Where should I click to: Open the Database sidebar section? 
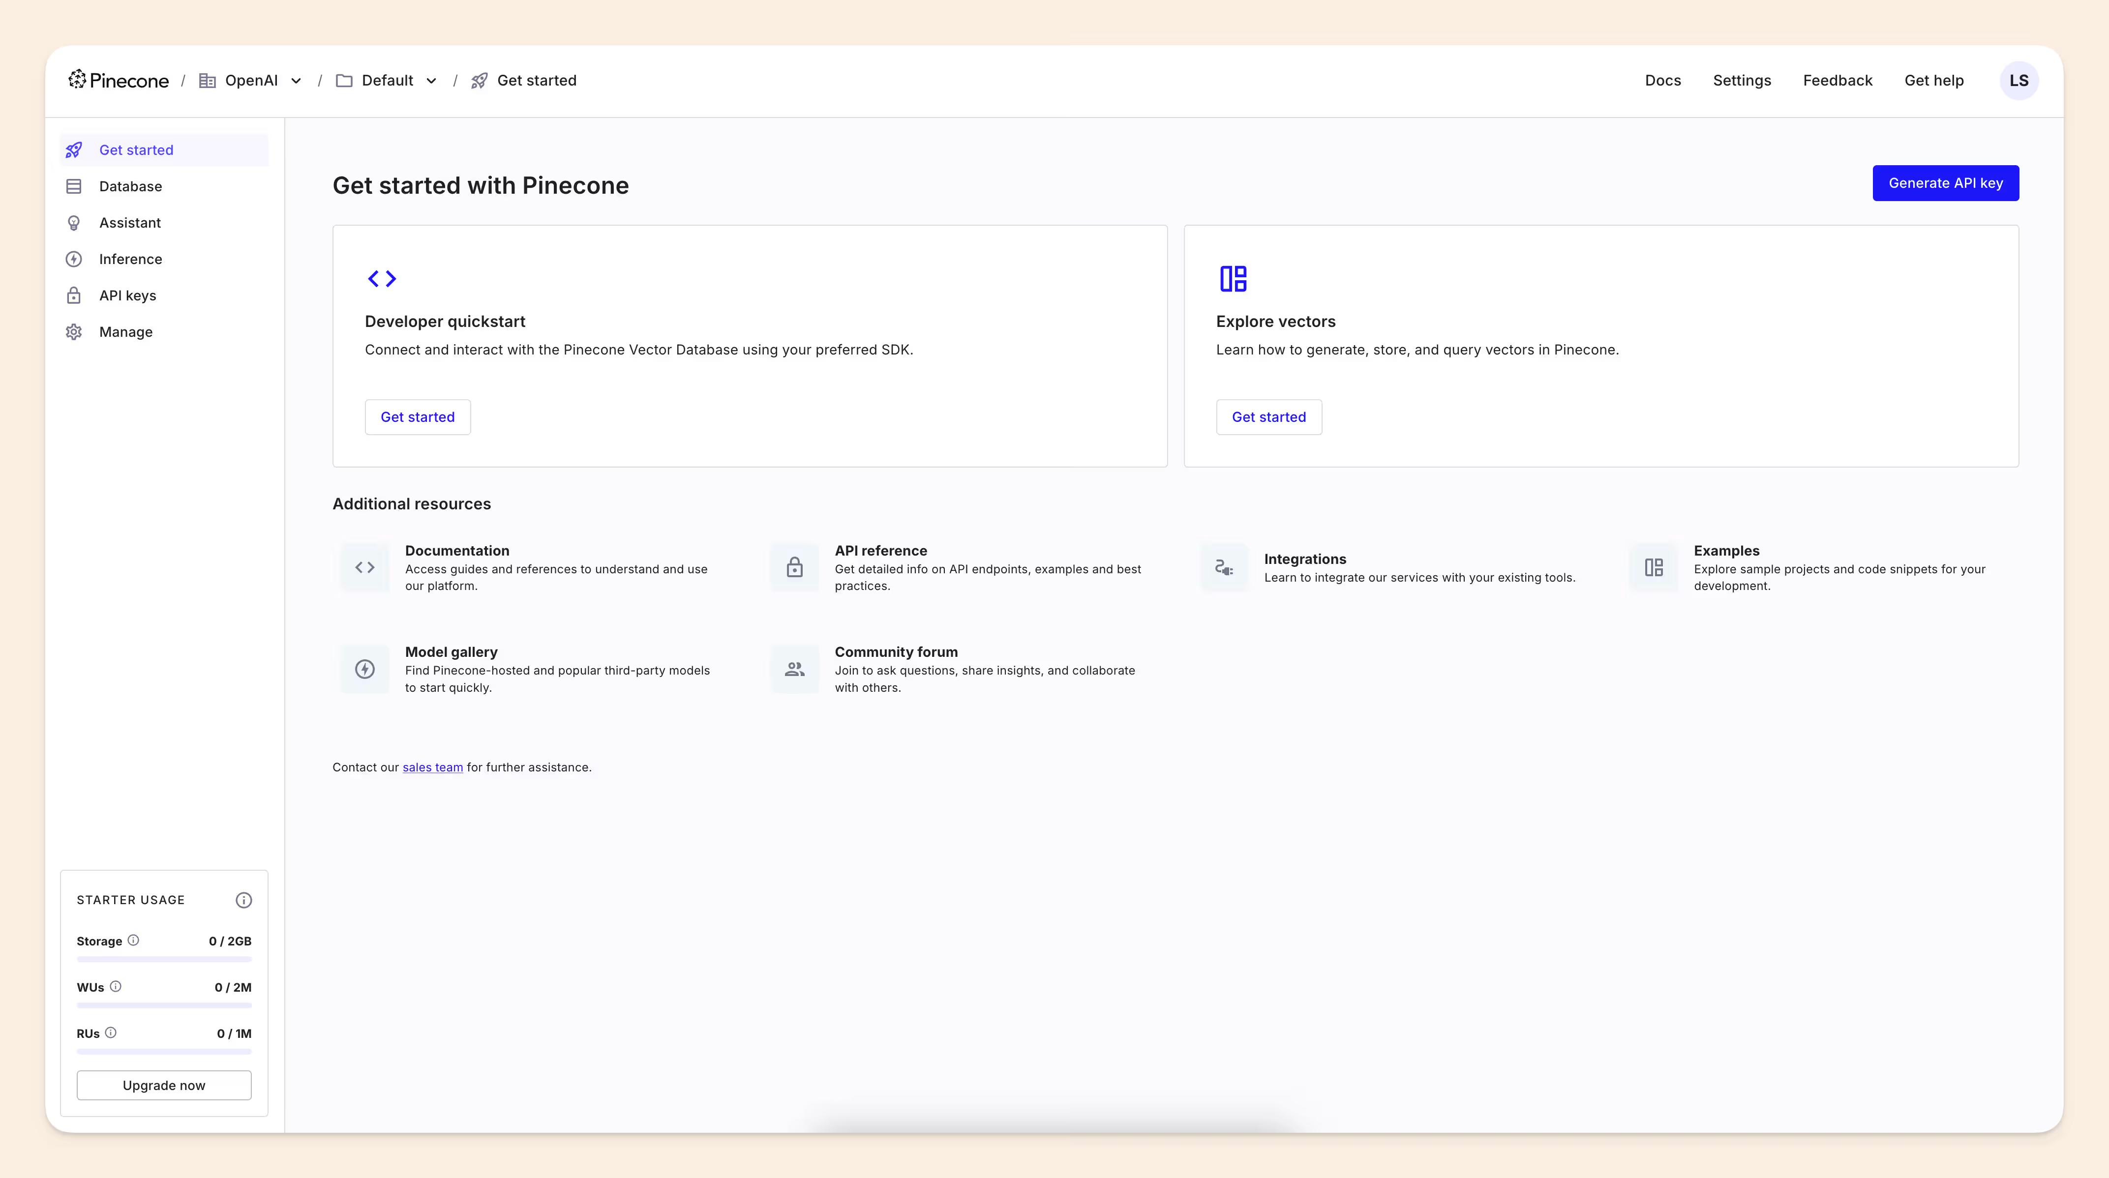[x=164, y=187]
